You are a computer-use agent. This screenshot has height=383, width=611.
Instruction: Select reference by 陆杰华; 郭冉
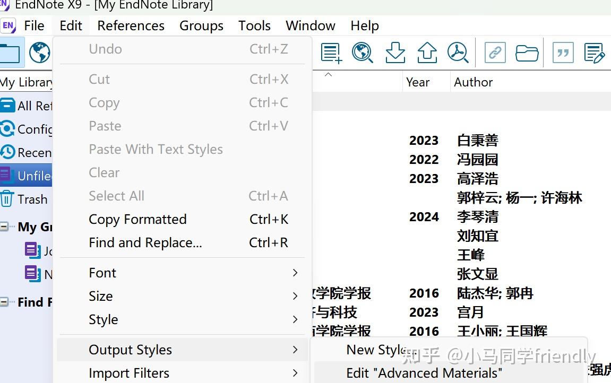[495, 293]
